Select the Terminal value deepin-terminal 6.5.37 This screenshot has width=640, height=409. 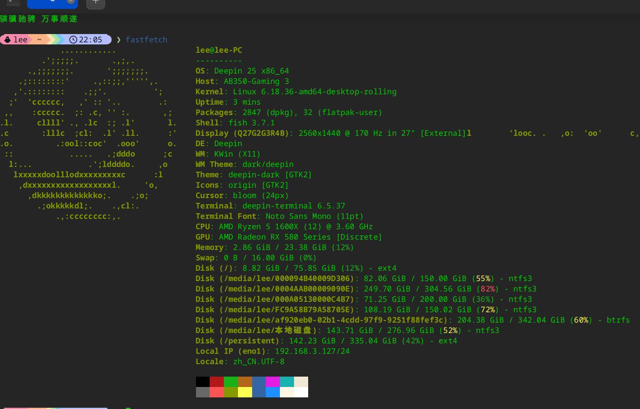tap(294, 206)
